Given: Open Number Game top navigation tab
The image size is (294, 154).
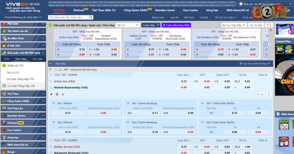Looking at the screenshot, I should tap(165, 10).
